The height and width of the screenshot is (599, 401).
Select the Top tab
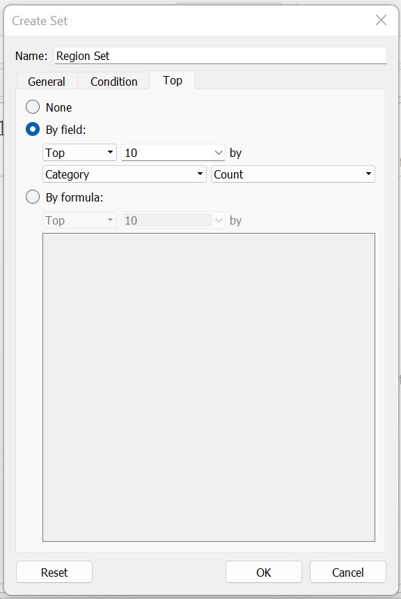point(172,80)
